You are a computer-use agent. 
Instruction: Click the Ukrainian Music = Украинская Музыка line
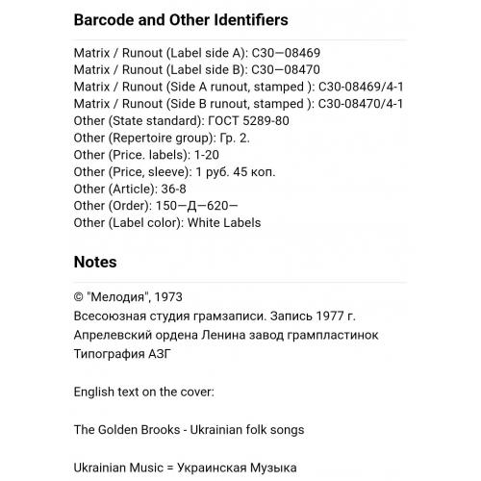click(x=185, y=468)
